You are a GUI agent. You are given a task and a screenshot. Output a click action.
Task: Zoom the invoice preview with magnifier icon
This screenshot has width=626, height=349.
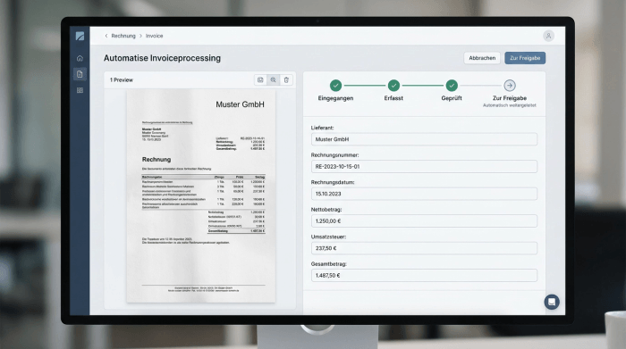pos(273,79)
